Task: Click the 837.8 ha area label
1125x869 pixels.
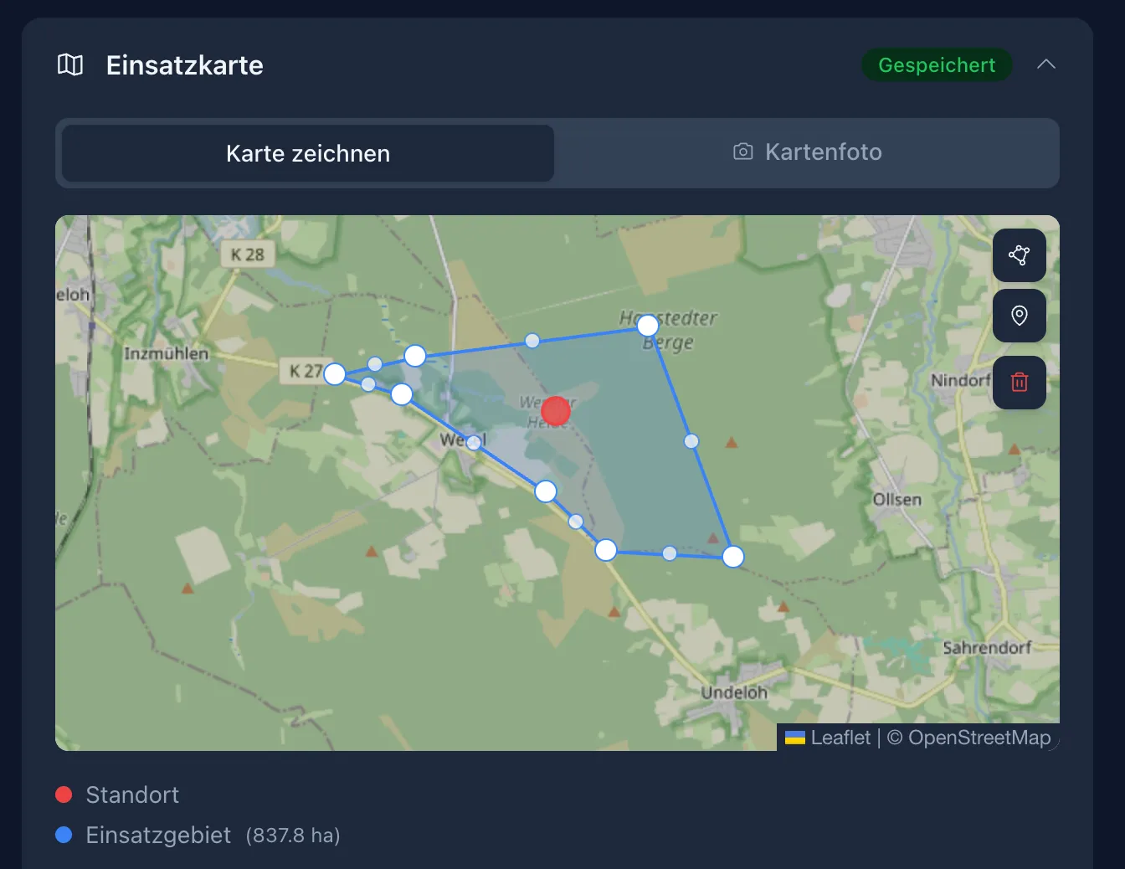Action: 293,835
